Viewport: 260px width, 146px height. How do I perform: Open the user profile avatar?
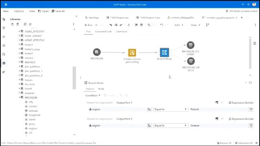254,4
